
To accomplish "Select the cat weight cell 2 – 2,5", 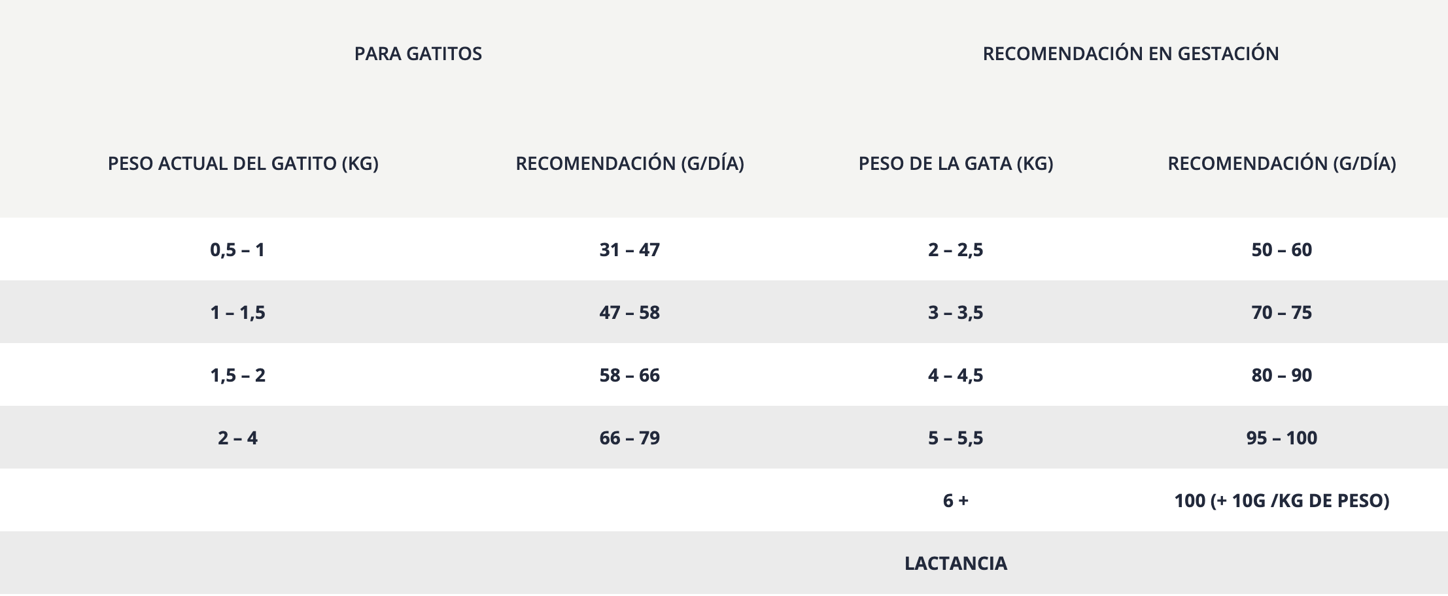I will click(x=955, y=250).
